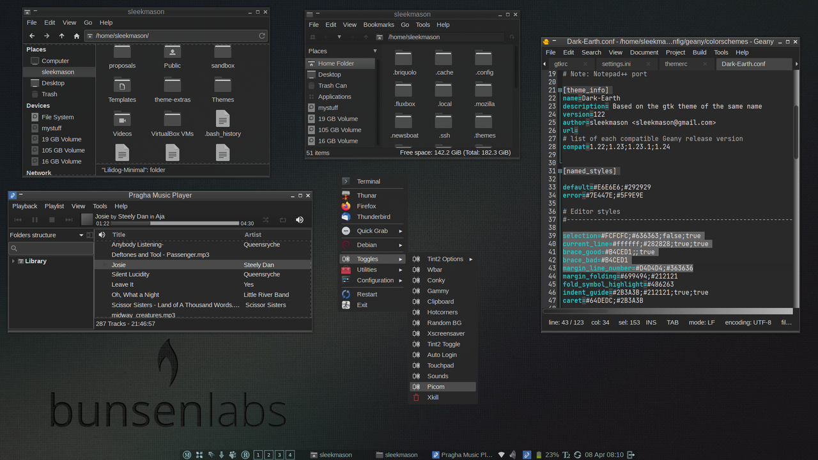Go back in Thunar file manager

click(32, 36)
